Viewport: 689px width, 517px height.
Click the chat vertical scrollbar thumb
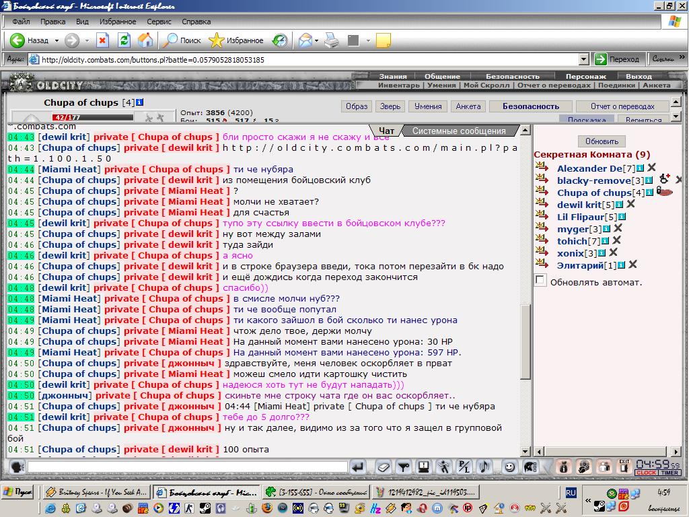[x=525, y=342]
